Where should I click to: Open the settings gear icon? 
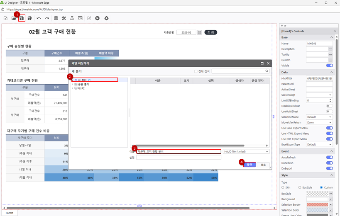click(106, 18)
